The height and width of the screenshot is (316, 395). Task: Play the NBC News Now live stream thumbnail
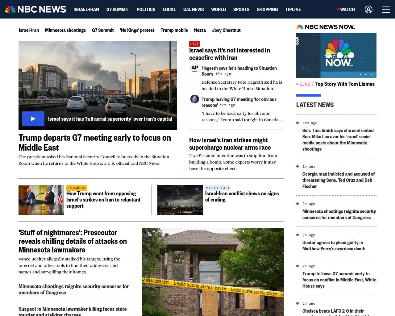tap(336, 55)
